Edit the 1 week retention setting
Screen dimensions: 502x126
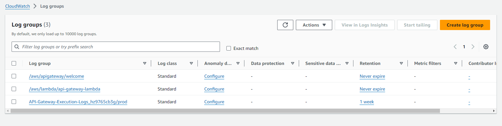367,102
